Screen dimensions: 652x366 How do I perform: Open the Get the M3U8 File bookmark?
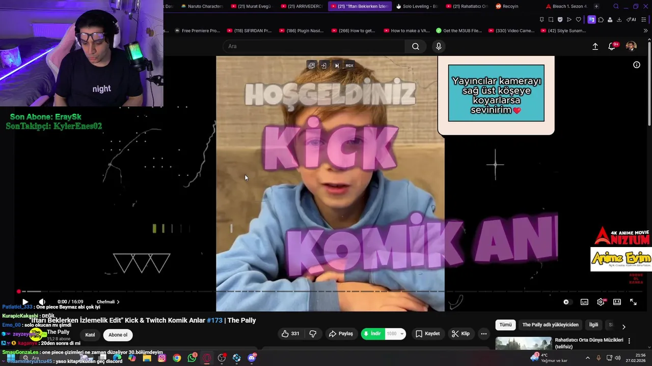[458, 30]
